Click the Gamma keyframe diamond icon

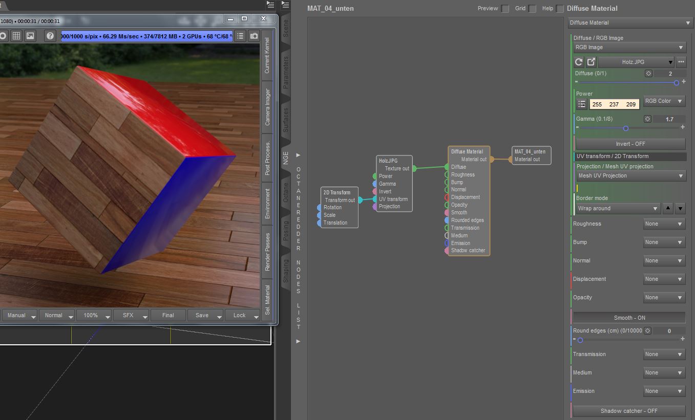point(647,119)
